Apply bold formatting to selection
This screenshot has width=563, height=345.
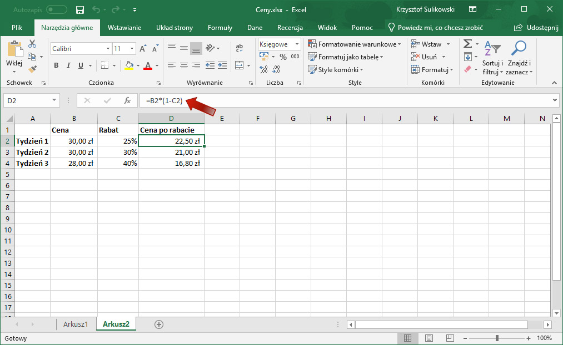55,65
